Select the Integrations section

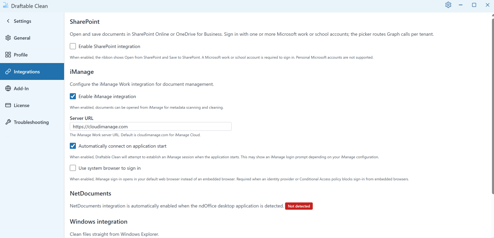(x=32, y=71)
